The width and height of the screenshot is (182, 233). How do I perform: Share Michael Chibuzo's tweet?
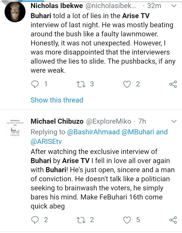click(173, 220)
